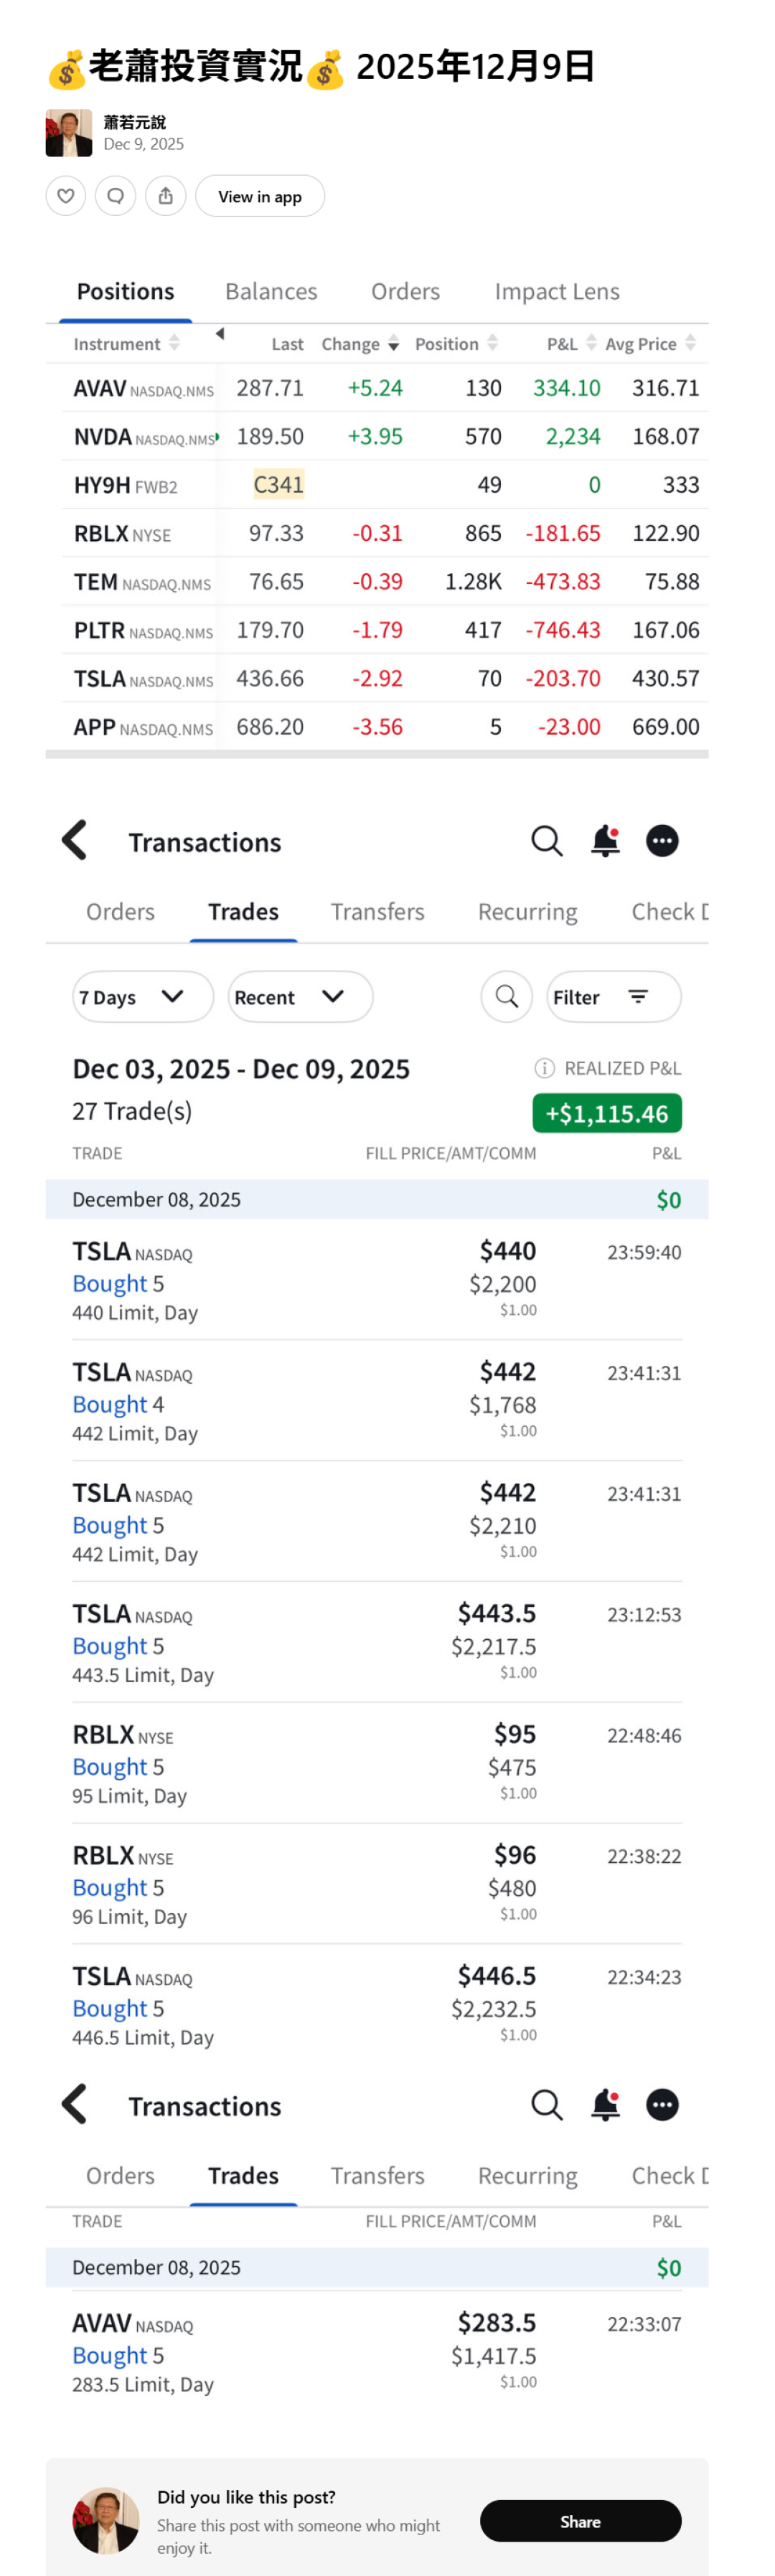Open the Recent sort dropdown

pyautogui.click(x=300, y=997)
